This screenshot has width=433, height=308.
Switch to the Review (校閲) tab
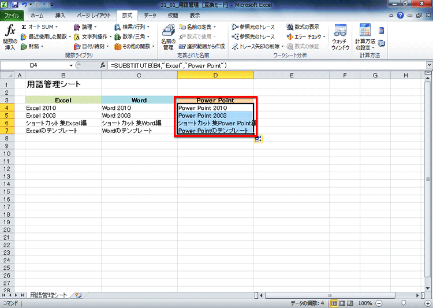[x=173, y=16]
